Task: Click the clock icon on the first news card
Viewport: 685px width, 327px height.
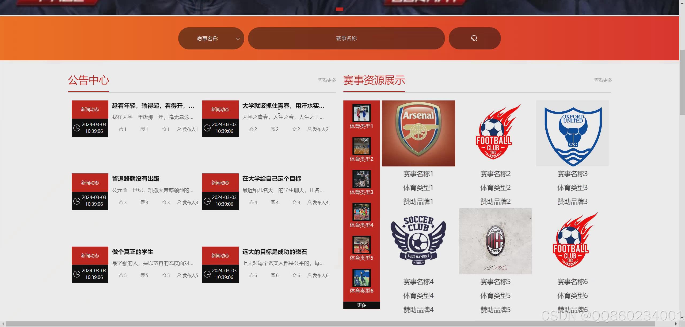Action: click(x=77, y=128)
